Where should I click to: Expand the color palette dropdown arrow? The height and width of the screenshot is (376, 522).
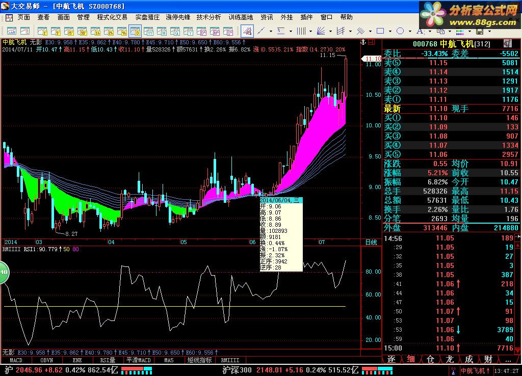(469, 31)
